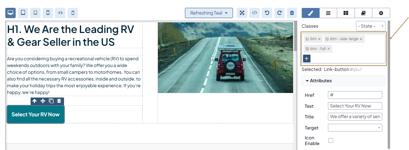This screenshot has height=150, width=409.
Task: Click the Select Your RV Now button
Action: coord(36,115)
